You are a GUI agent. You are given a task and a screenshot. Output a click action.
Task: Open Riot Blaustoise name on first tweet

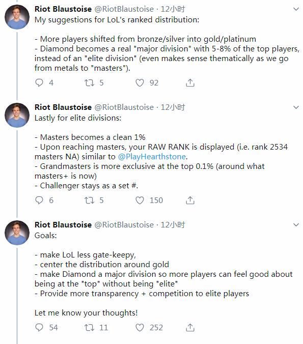[63, 9]
